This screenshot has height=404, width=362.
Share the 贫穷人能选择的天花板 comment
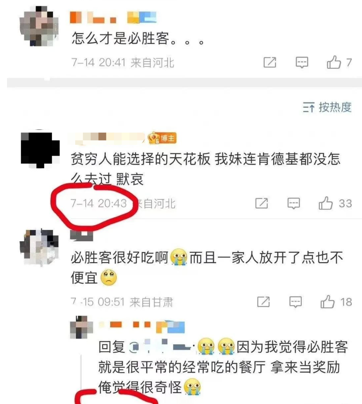point(262,203)
